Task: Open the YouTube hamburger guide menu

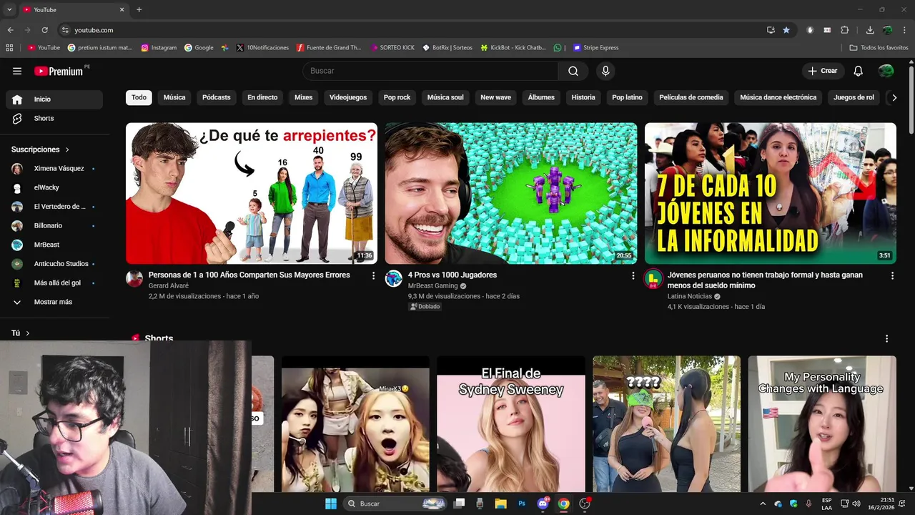Action: point(17,71)
